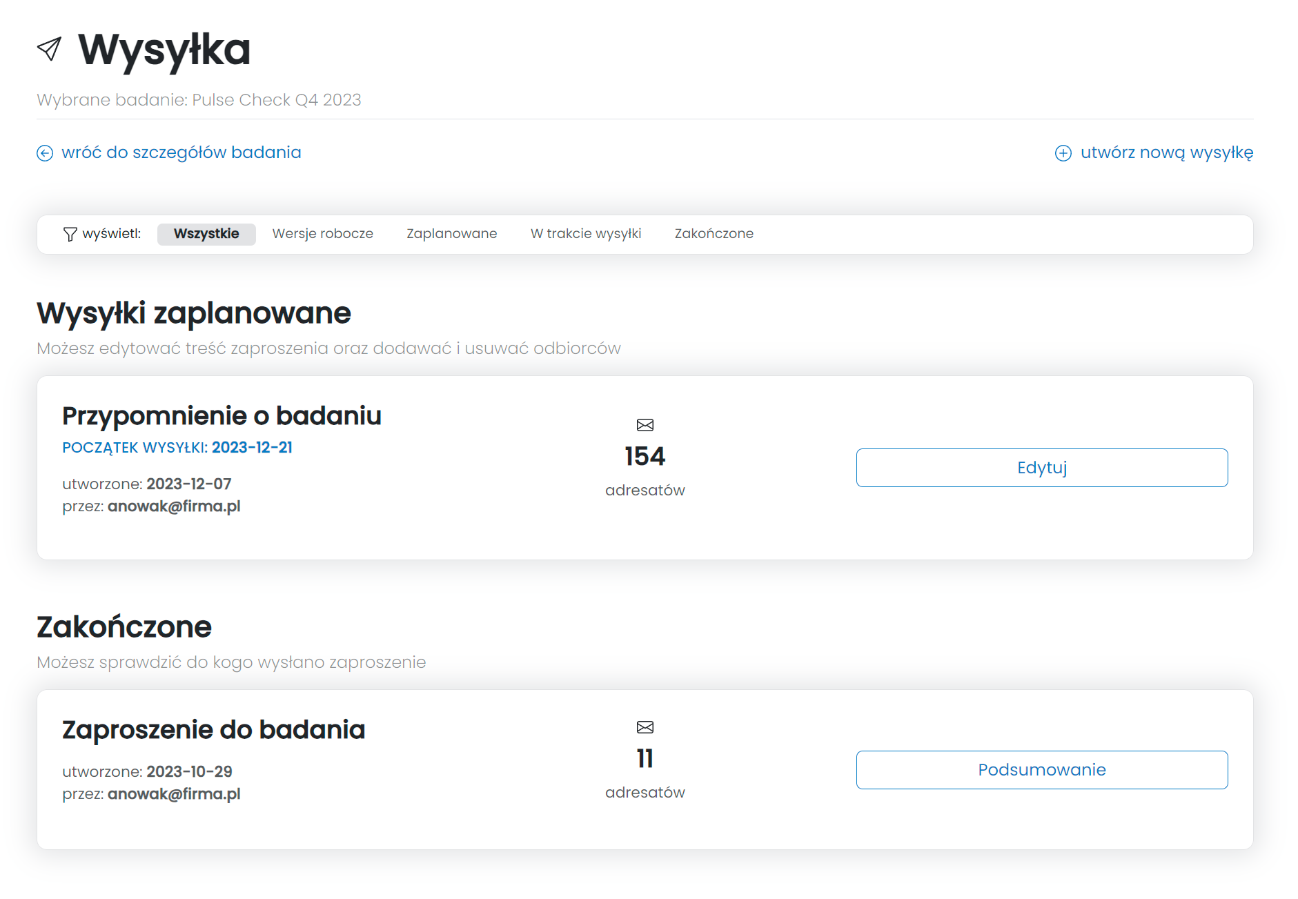Select the Zaplanowane filter tab
The height and width of the screenshot is (899, 1298).
452,234
